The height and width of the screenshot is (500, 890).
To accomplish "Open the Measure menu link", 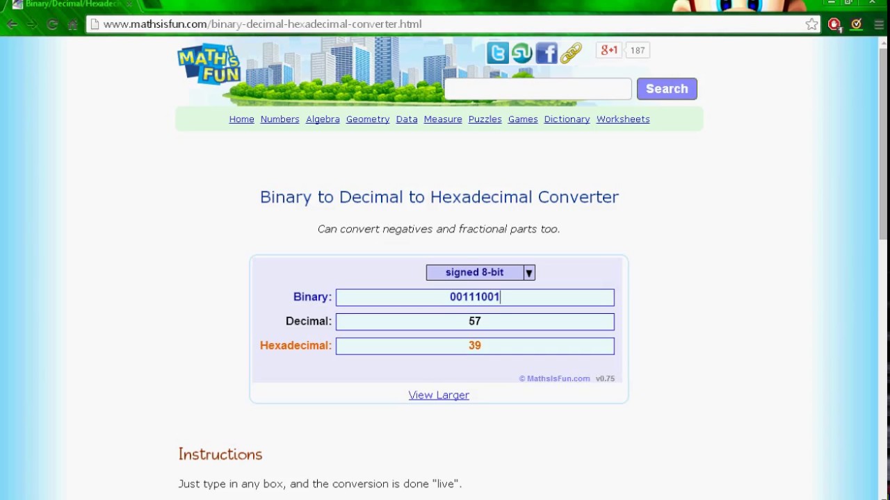I will [443, 119].
